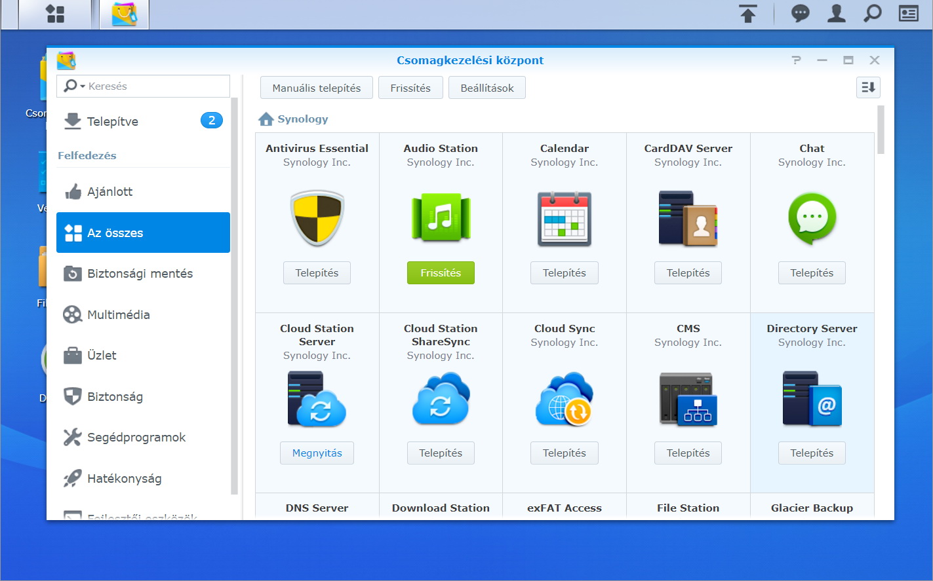Open the notifications speech bubble icon
Viewport: 933px width, 581px height.
(x=800, y=14)
